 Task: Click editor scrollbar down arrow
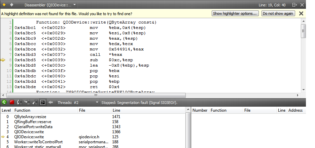[303, 90]
